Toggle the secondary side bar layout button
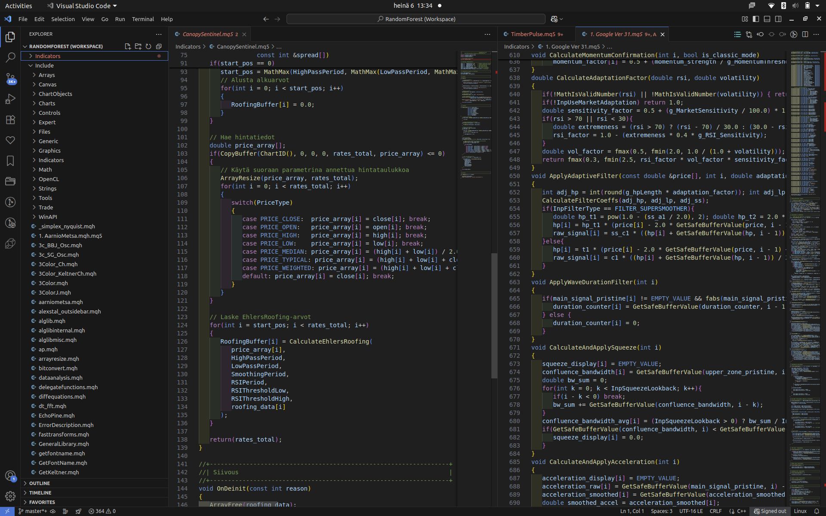Viewport: 826px width, 516px height. (x=778, y=19)
